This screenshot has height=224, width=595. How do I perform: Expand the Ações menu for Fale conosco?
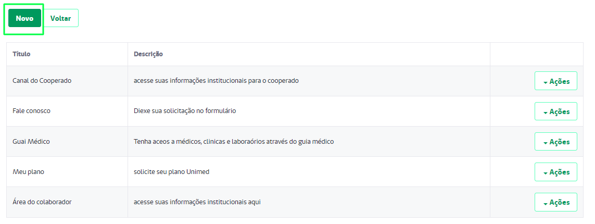pyautogui.click(x=555, y=111)
